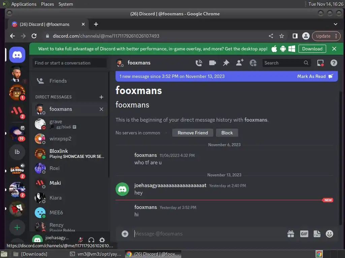This screenshot has width=345, height=258.
Task: Dismiss the desktop app banner
Action: point(334,49)
